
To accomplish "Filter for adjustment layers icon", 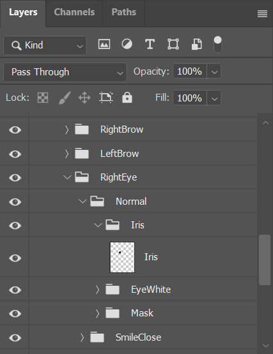I will pyautogui.click(x=127, y=44).
